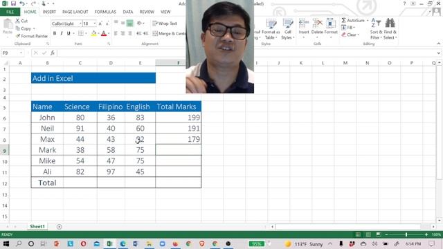Open Merge & Center button
Screen dimensions: 443x249
point(169,34)
